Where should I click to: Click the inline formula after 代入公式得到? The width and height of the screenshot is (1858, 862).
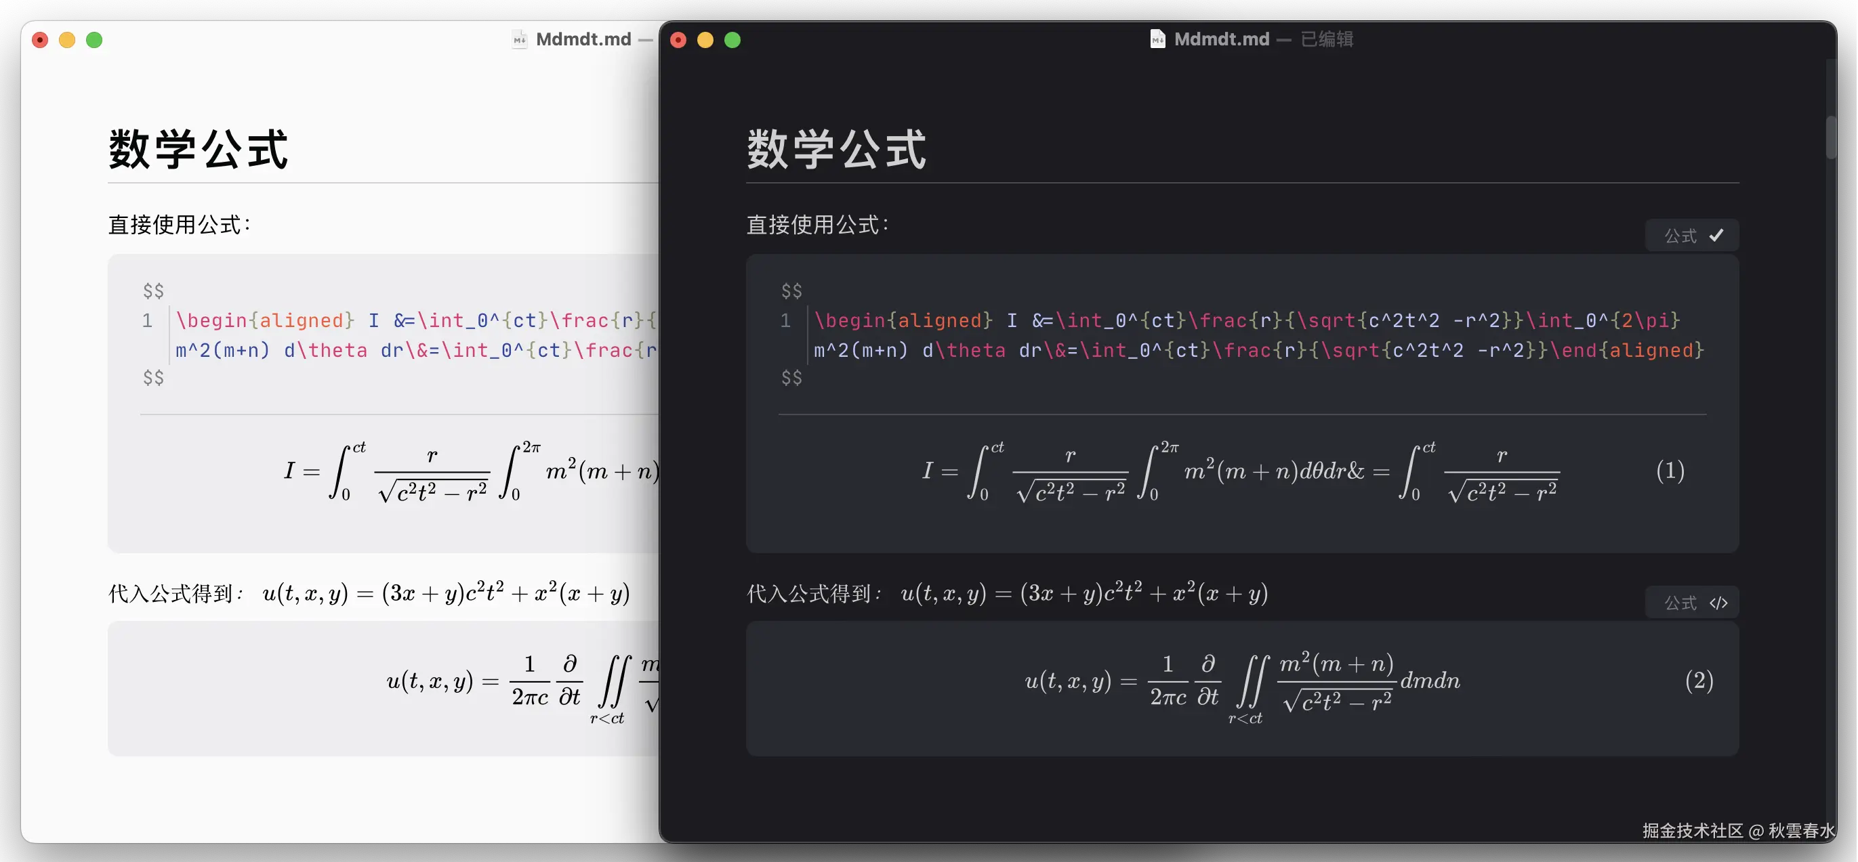click(1085, 592)
